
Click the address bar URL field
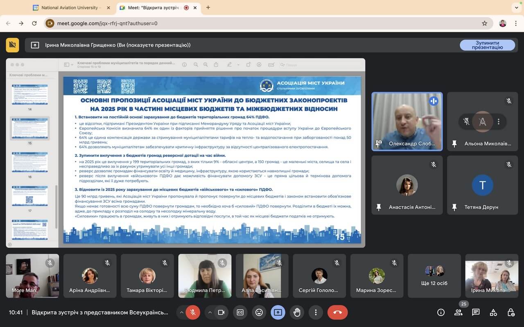click(262, 23)
